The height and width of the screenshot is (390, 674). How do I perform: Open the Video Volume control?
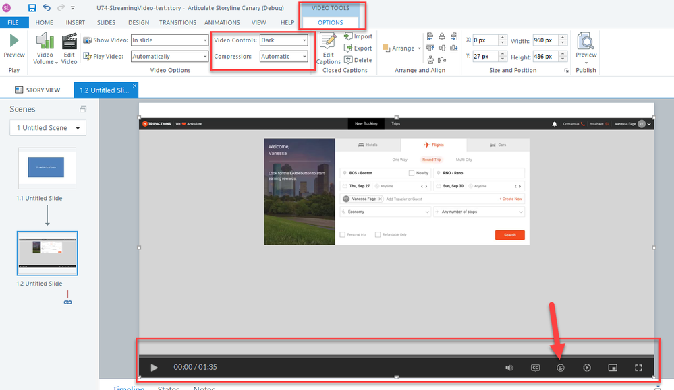[45, 48]
